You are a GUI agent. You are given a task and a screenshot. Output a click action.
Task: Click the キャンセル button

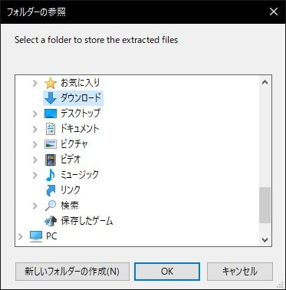point(240,272)
